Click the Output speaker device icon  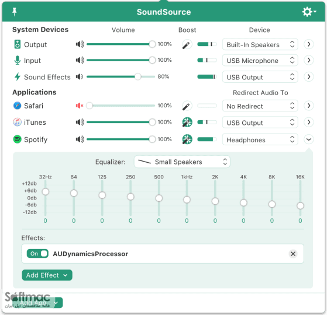18,44
